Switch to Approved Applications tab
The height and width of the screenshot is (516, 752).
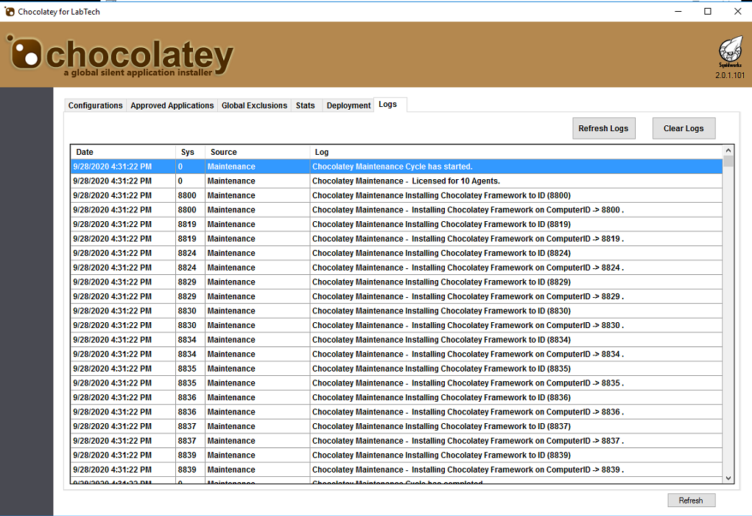pos(172,105)
